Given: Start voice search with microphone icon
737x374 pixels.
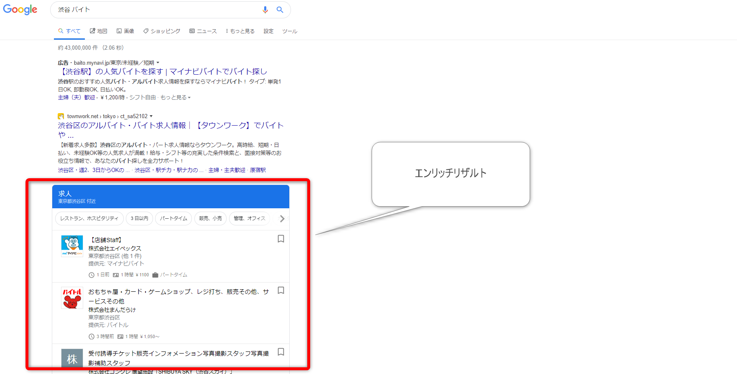Looking at the screenshot, I should point(265,10).
